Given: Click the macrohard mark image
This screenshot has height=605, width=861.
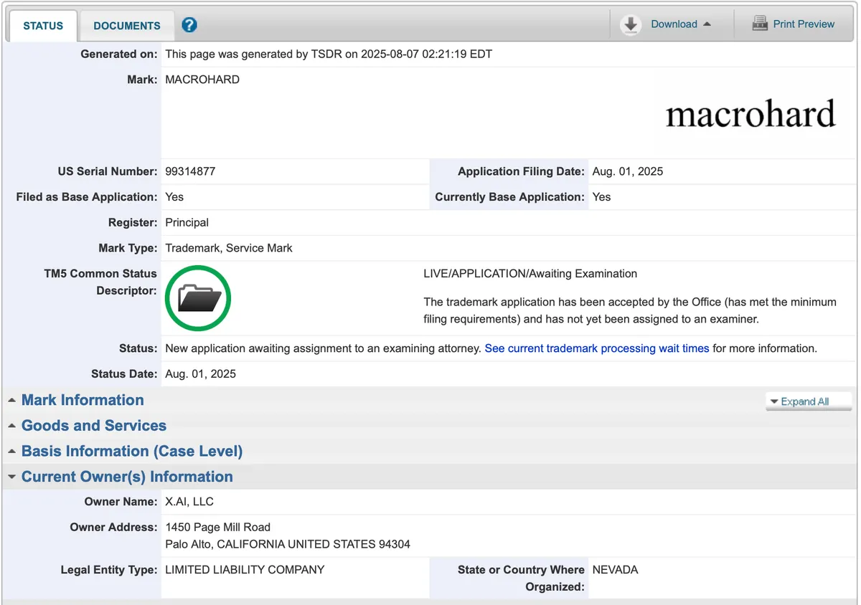Looking at the screenshot, I should point(751,115).
